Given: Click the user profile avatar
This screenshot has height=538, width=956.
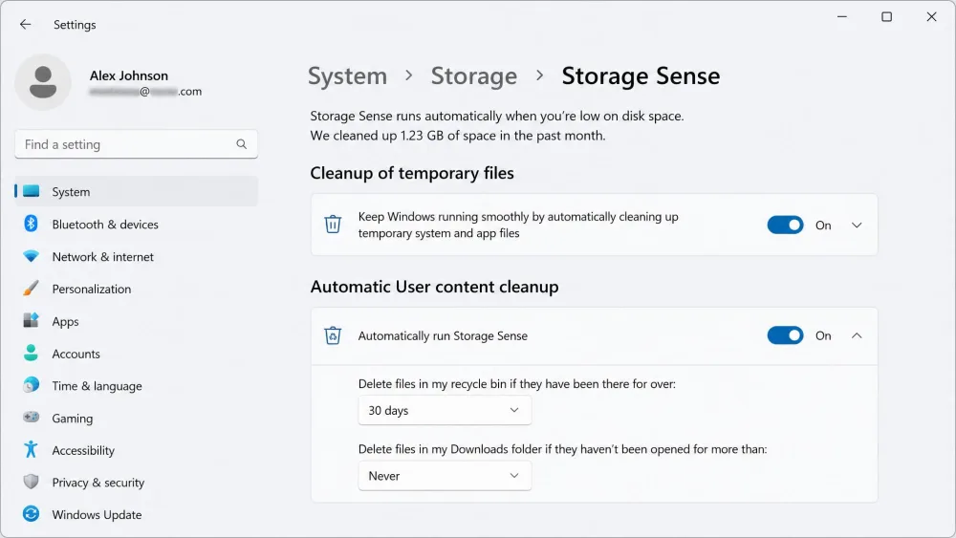Looking at the screenshot, I should pos(43,82).
